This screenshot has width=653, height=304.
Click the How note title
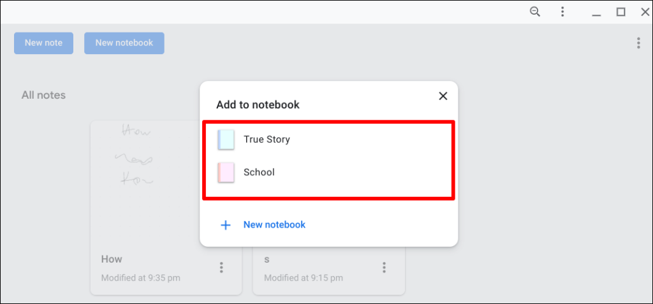[112, 259]
